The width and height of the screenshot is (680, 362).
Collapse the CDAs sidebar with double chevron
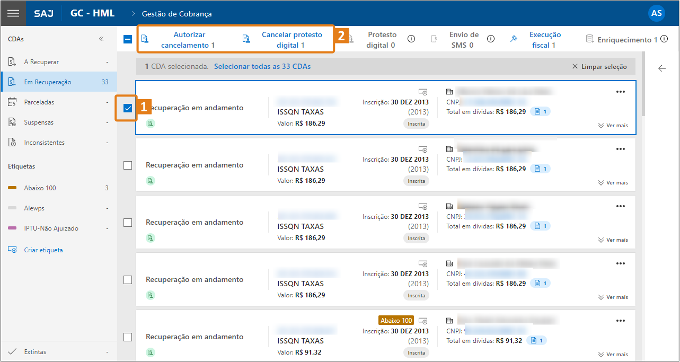click(x=101, y=39)
